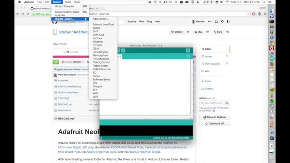Click the green compare branches icon
Viewport: 290px width, 163px height.
(x=56, y=62)
